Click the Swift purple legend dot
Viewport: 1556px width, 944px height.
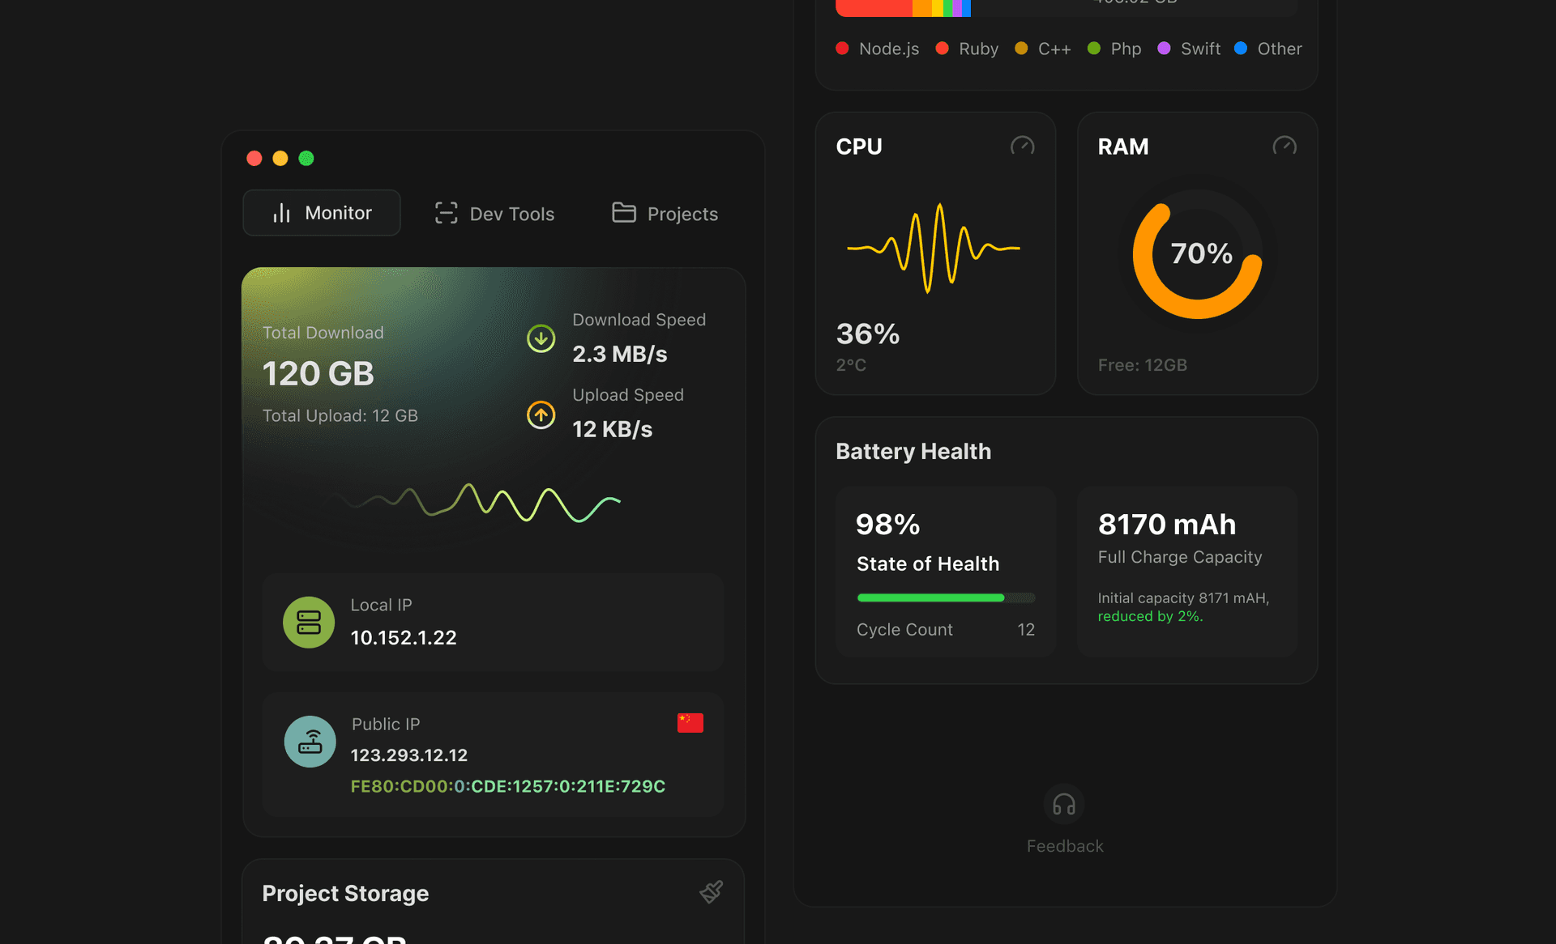click(x=1164, y=49)
